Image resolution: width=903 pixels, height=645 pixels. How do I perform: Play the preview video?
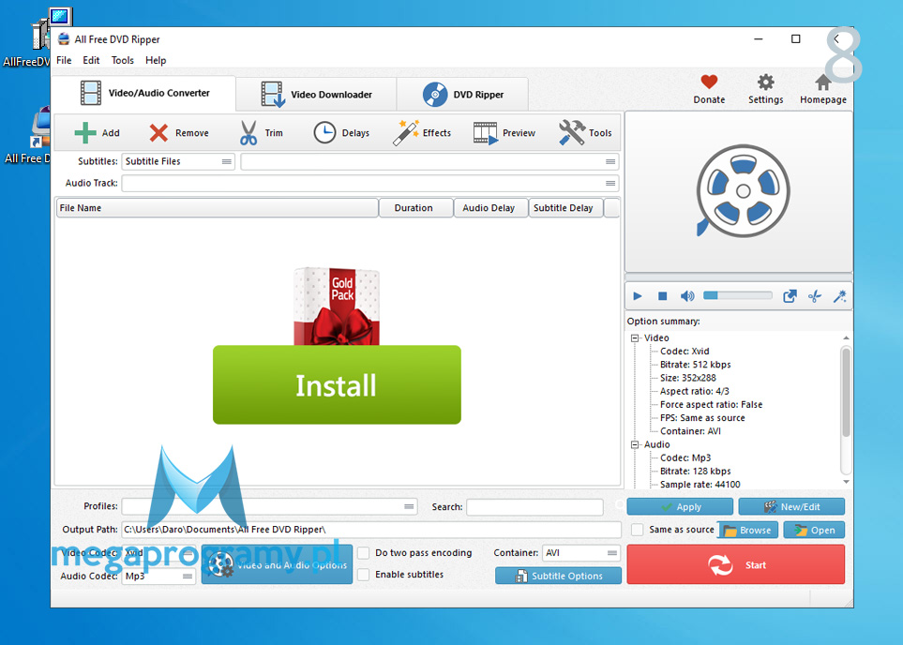[x=638, y=296]
